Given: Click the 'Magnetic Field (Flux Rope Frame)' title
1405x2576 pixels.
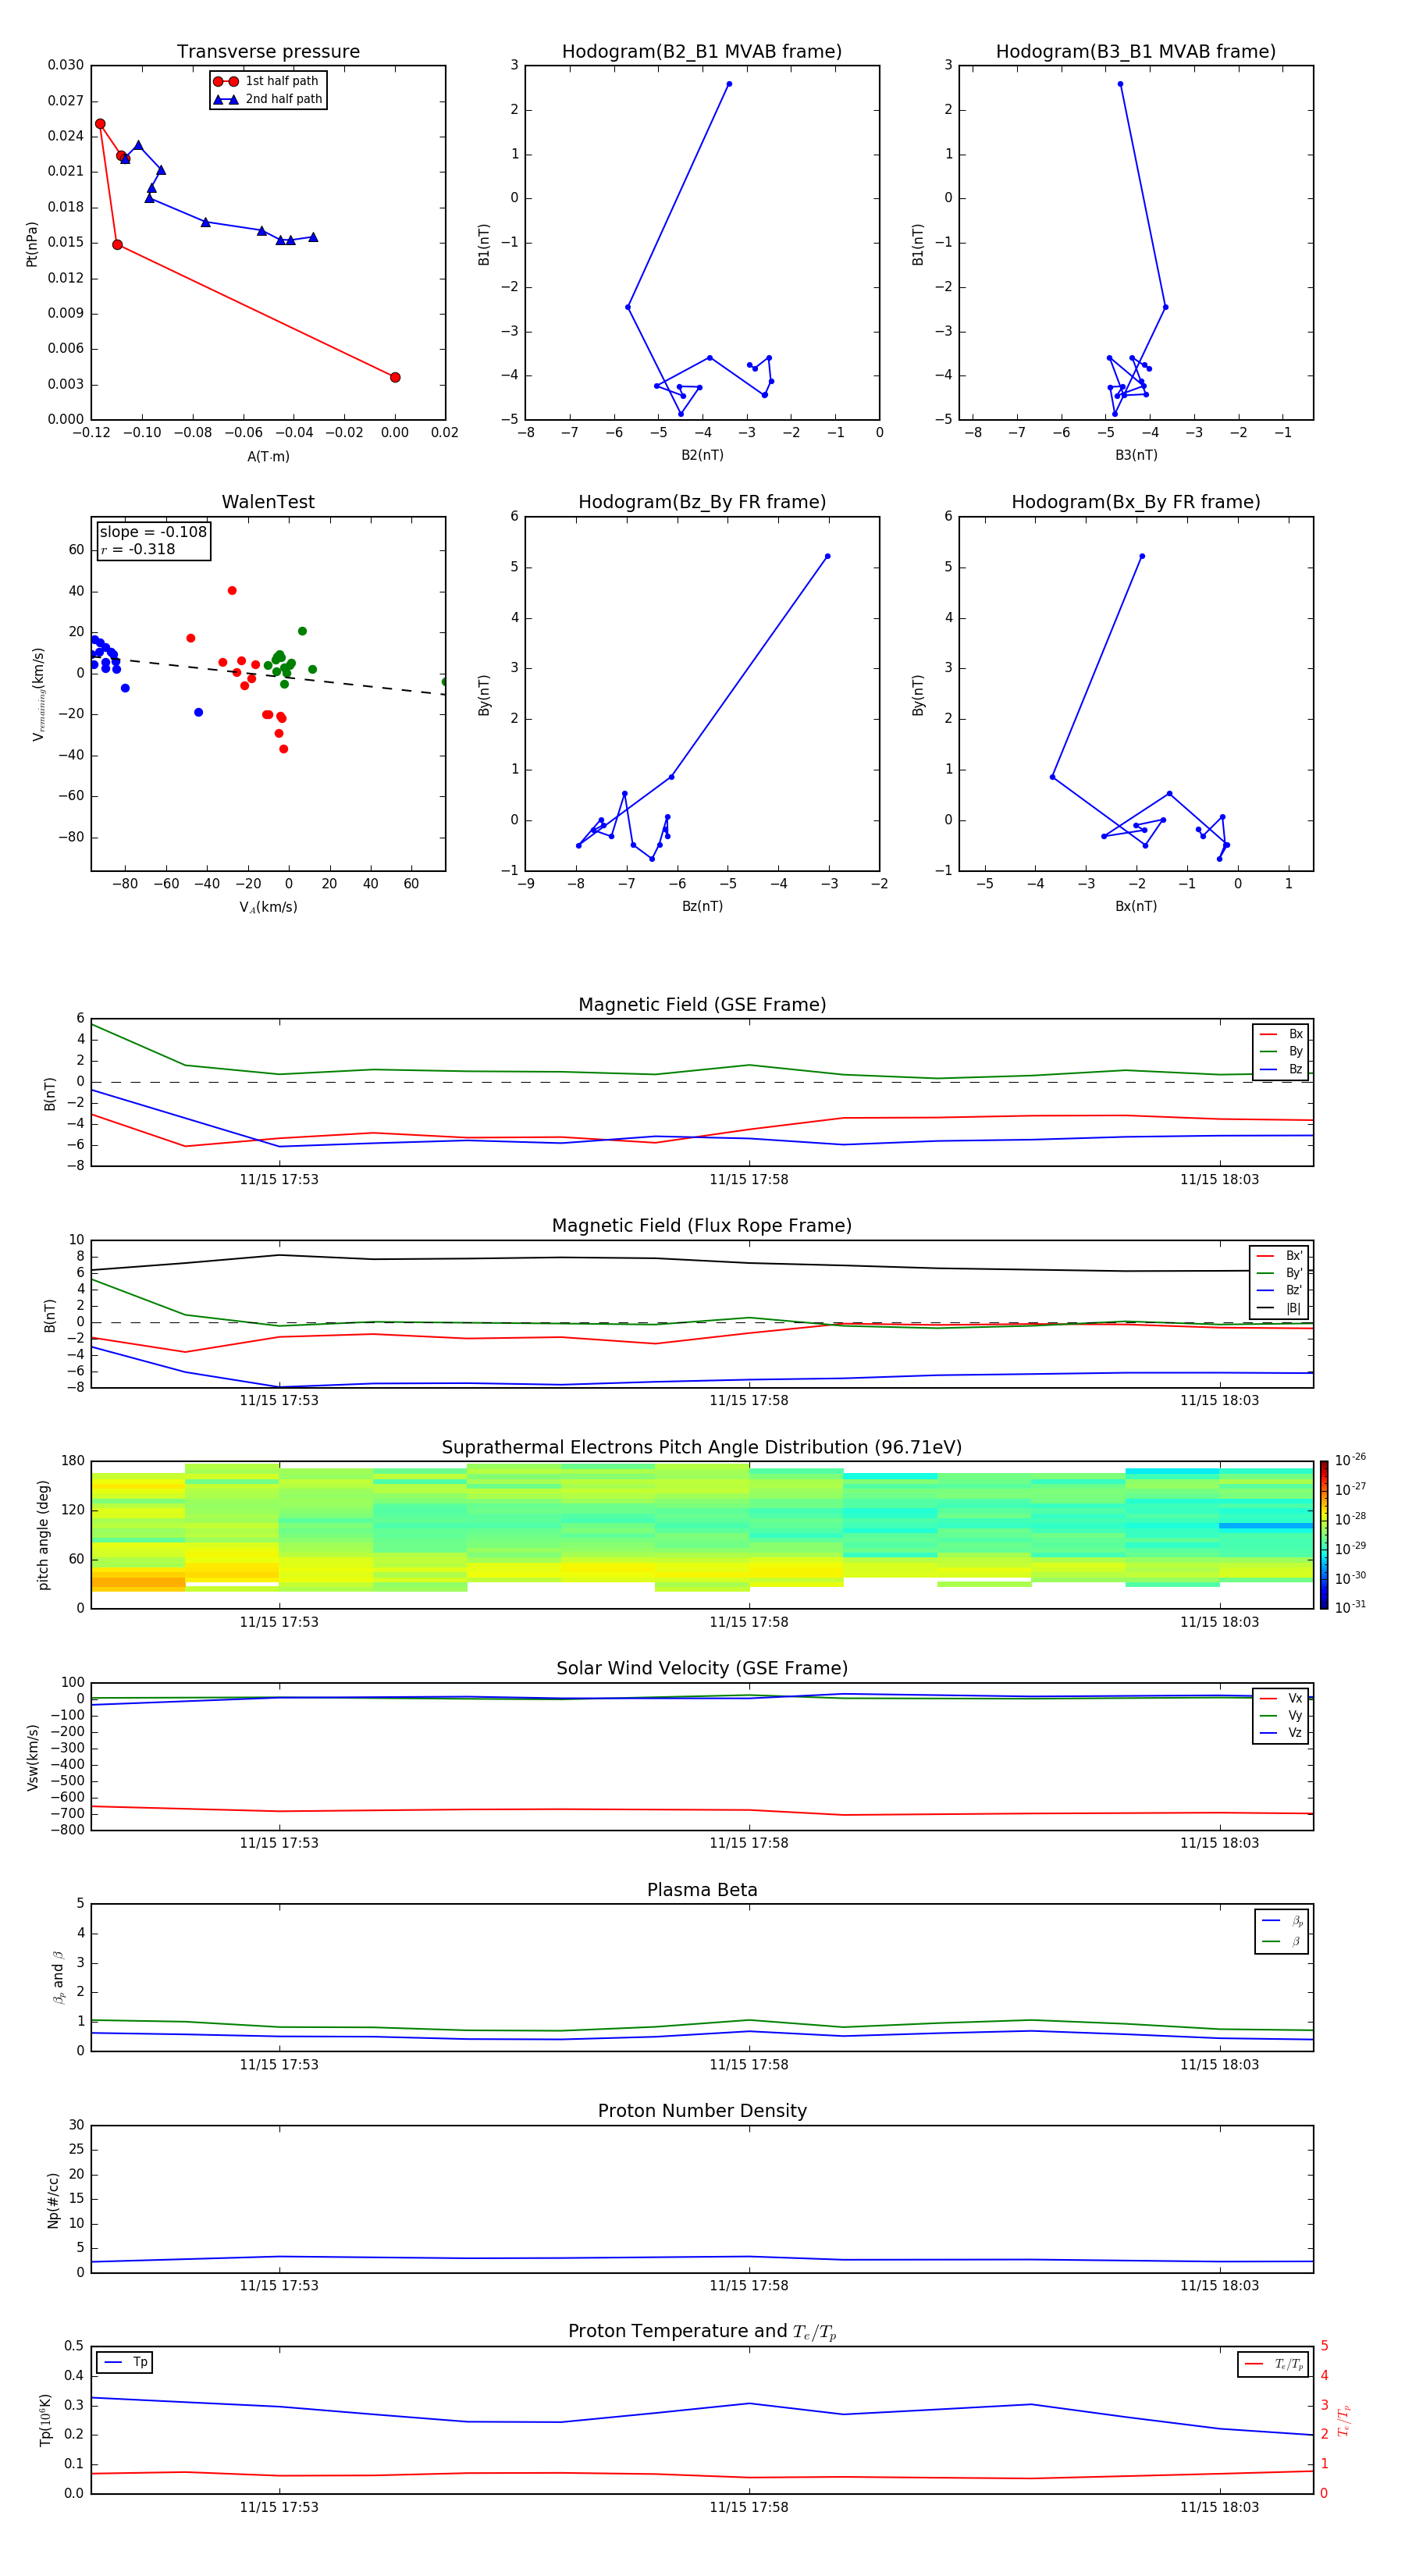Looking at the screenshot, I should coord(702,1226).
